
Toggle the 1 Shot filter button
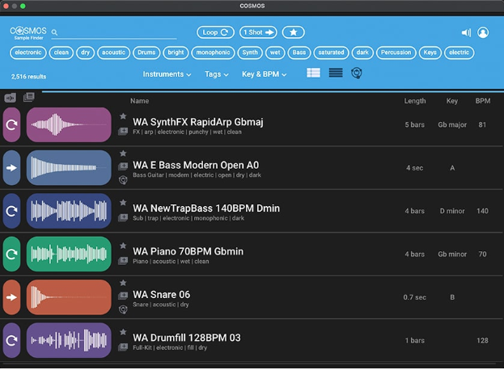(258, 32)
